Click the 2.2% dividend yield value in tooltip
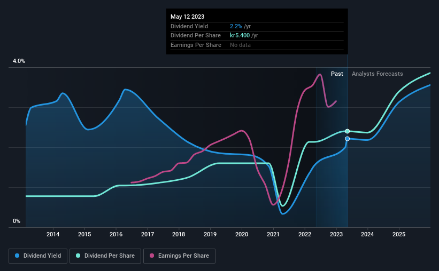Image resolution: width=439 pixels, height=271 pixels. point(236,26)
